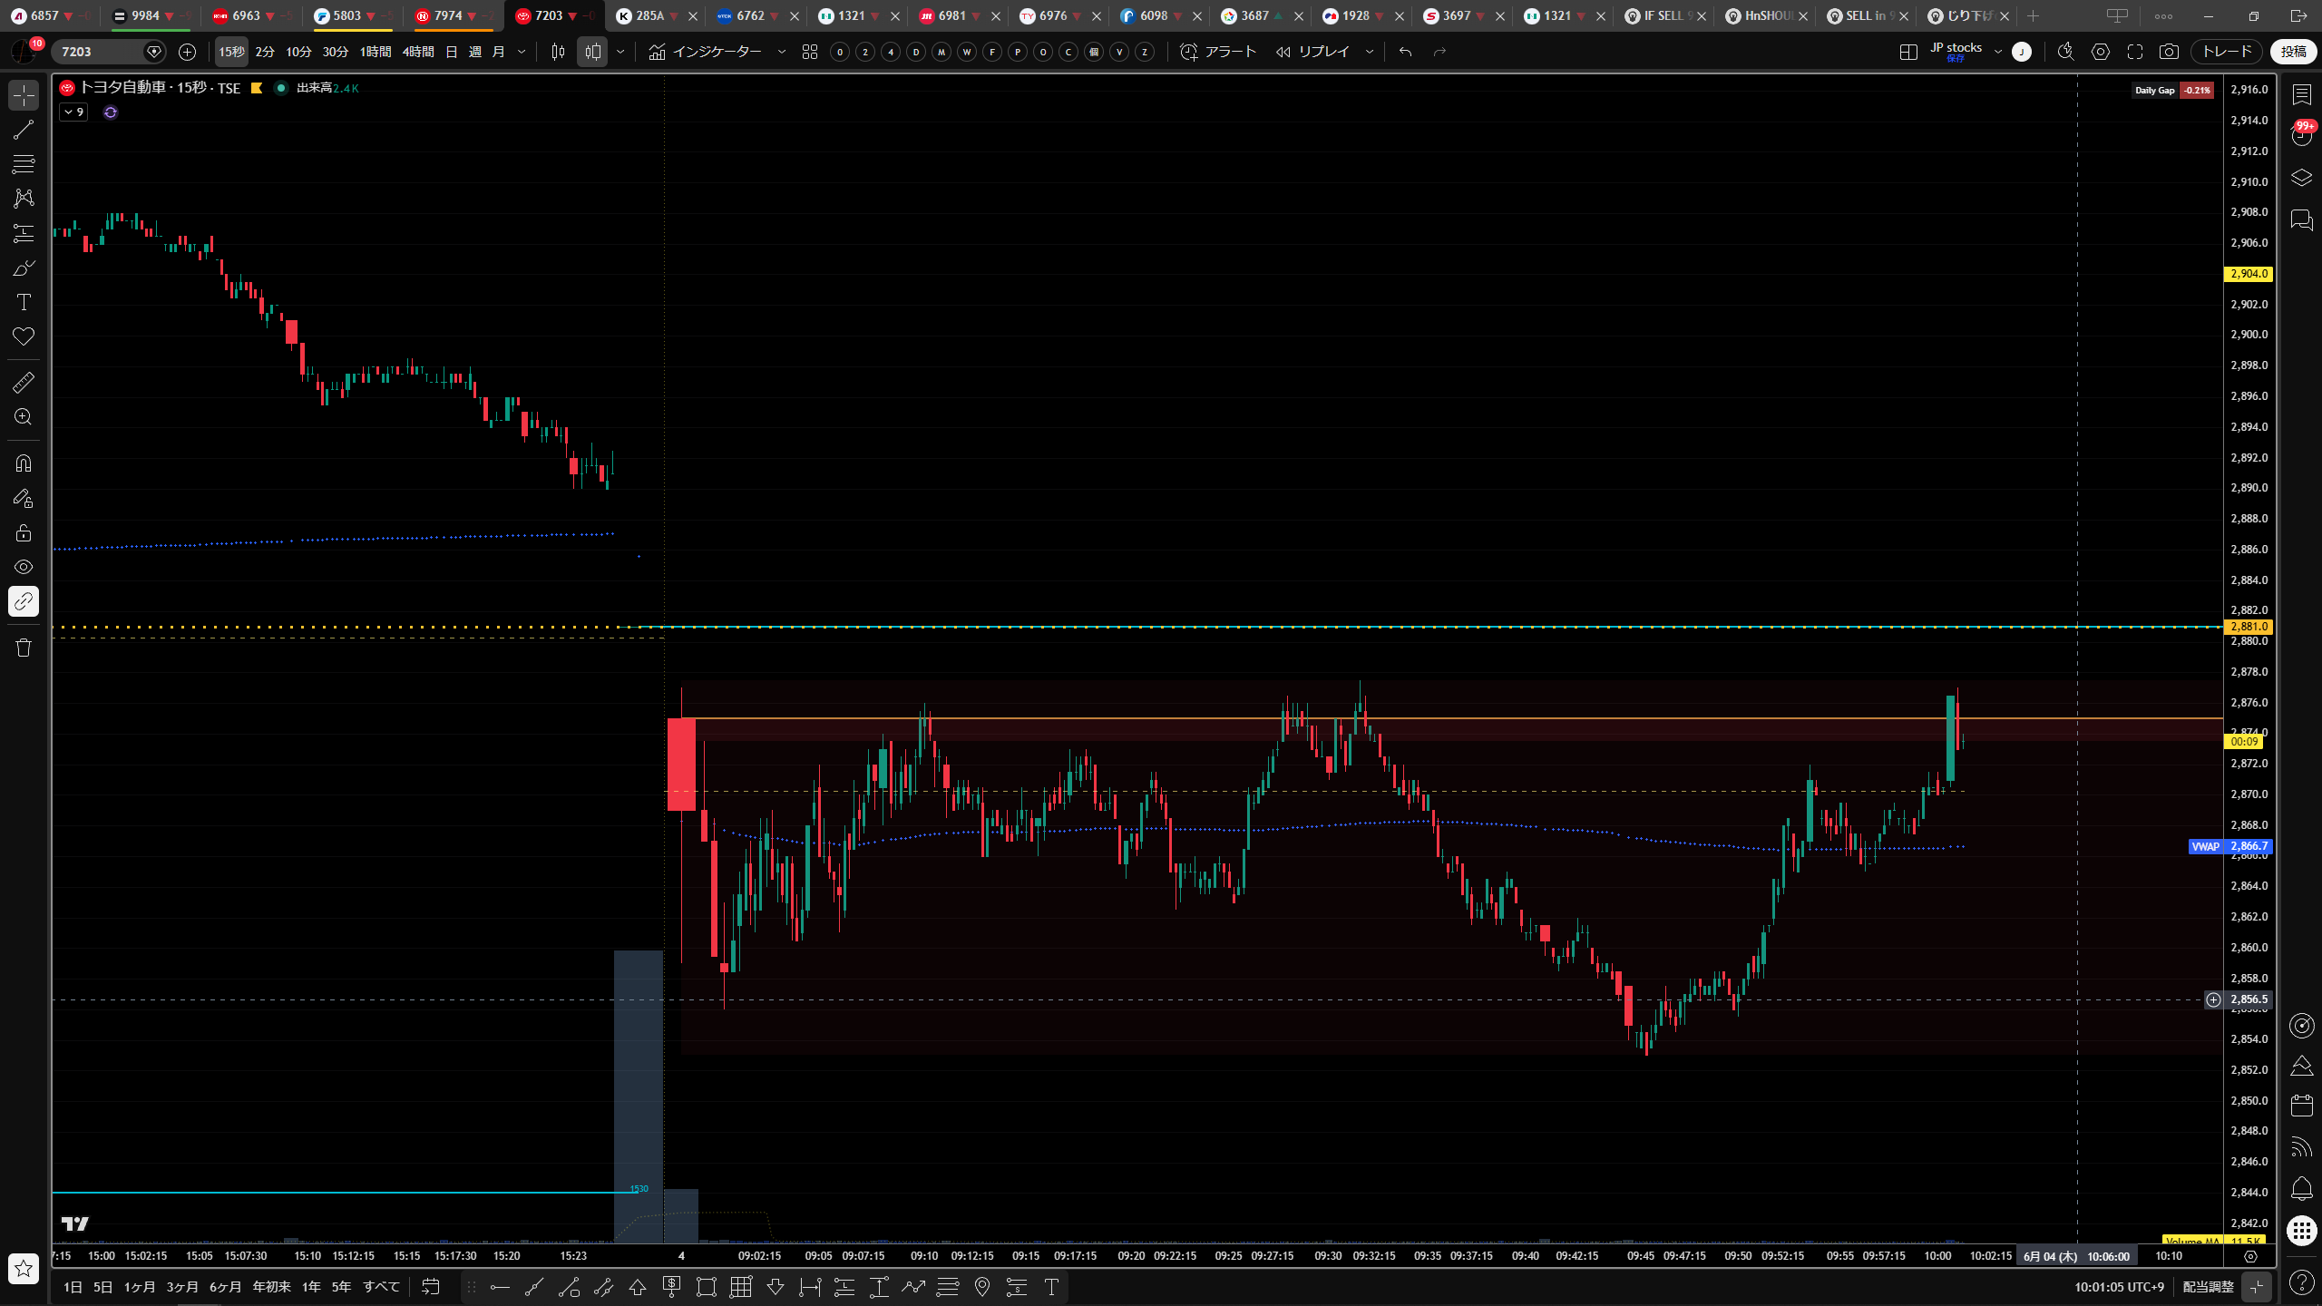The image size is (2322, 1306).
Task: Select the crosshair cursor tool
Action: [x=24, y=95]
